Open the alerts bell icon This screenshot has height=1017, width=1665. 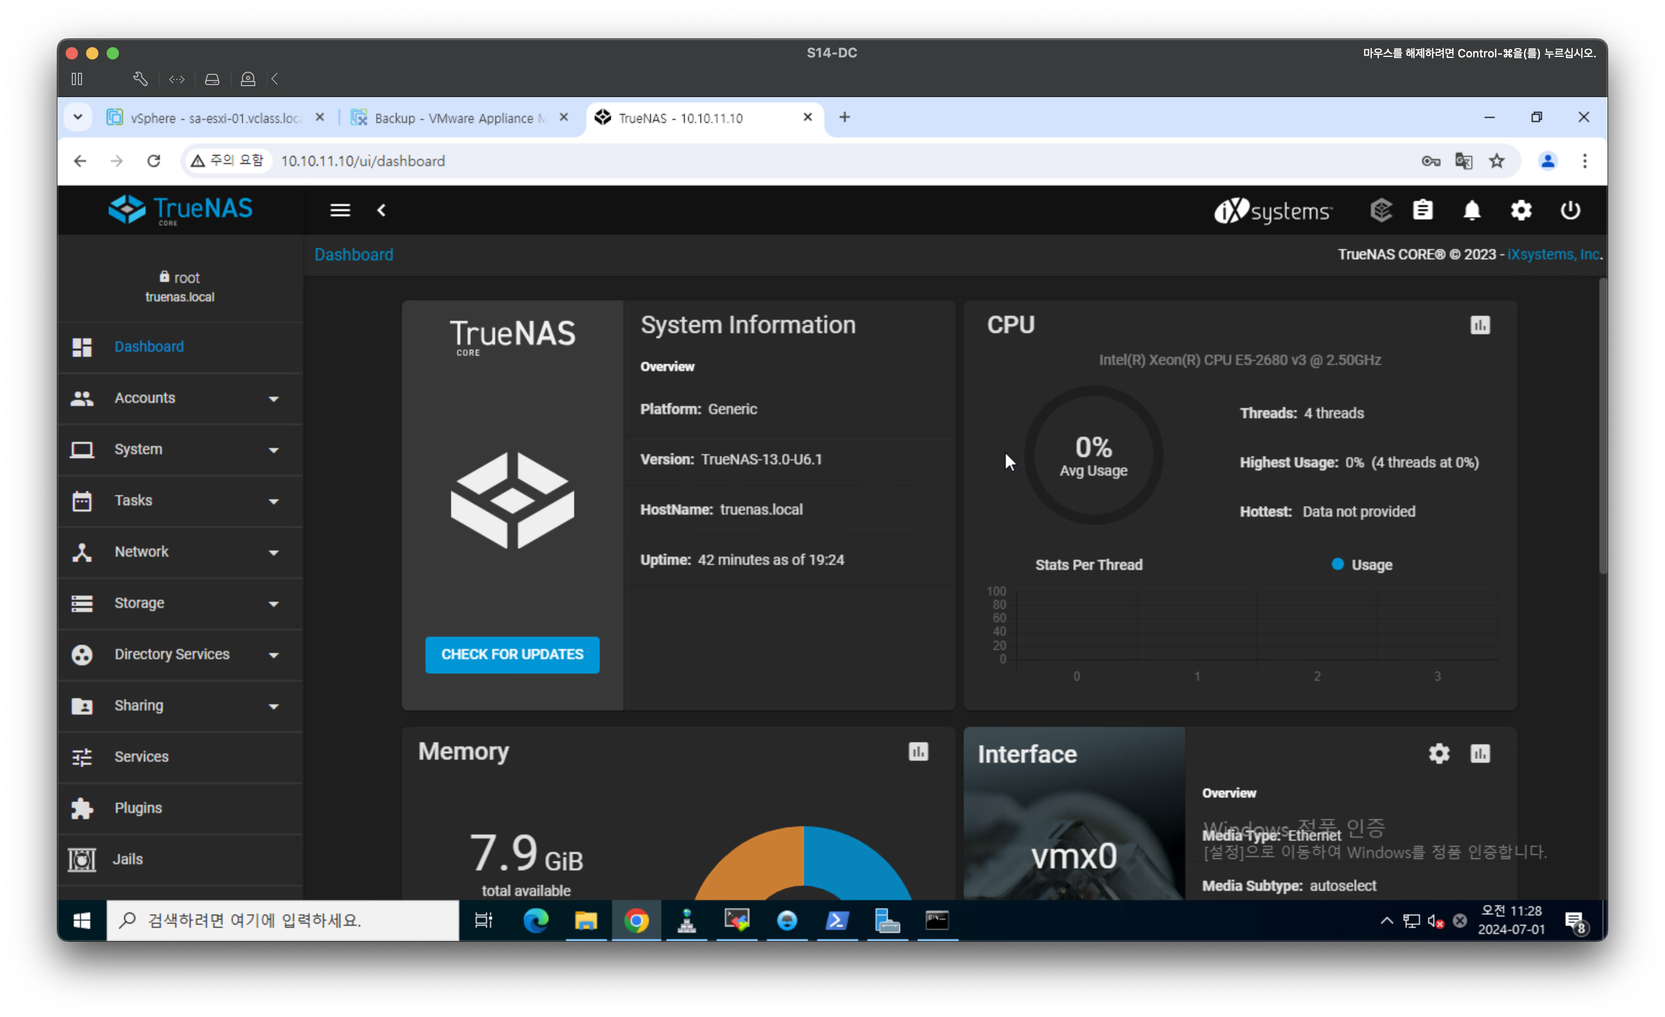tap(1472, 211)
